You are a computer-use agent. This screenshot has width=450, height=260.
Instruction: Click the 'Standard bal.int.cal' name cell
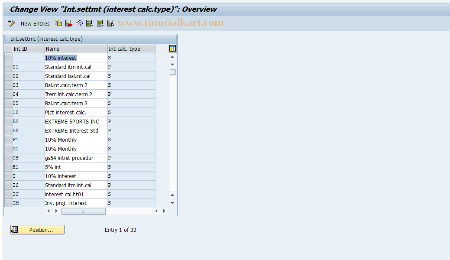(x=76, y=76)
